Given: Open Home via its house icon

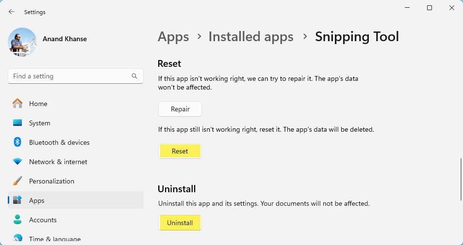Looking at the screenshot, I should (17, 104).
